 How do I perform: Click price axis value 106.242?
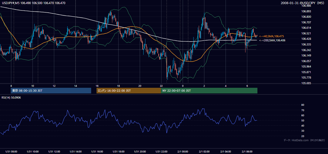[306, 50]
